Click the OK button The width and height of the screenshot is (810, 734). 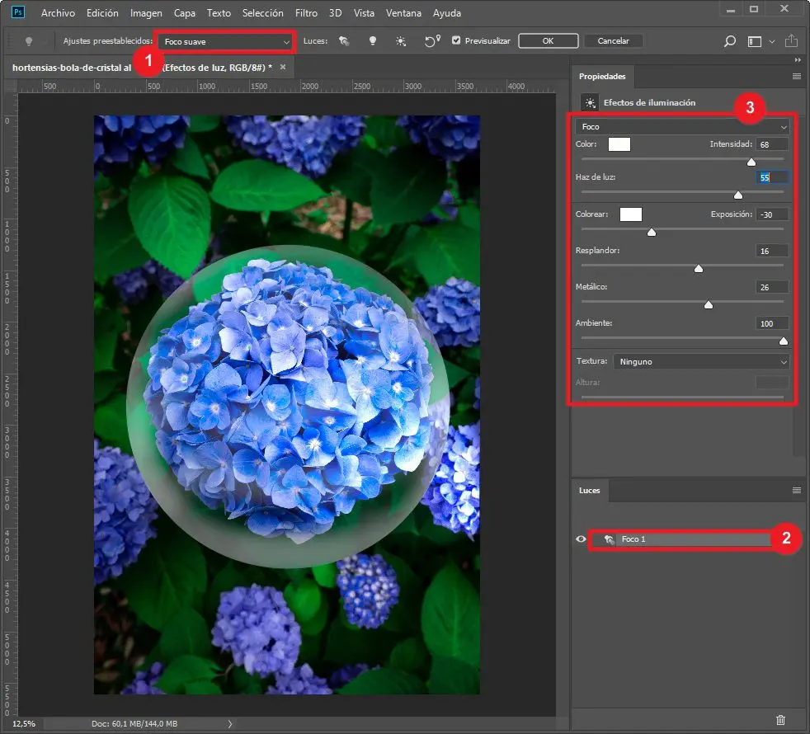click(548, 40)
